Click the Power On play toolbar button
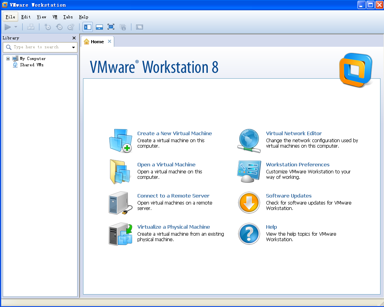The width and height of the screenshot is (384, 307). point(8,27)
